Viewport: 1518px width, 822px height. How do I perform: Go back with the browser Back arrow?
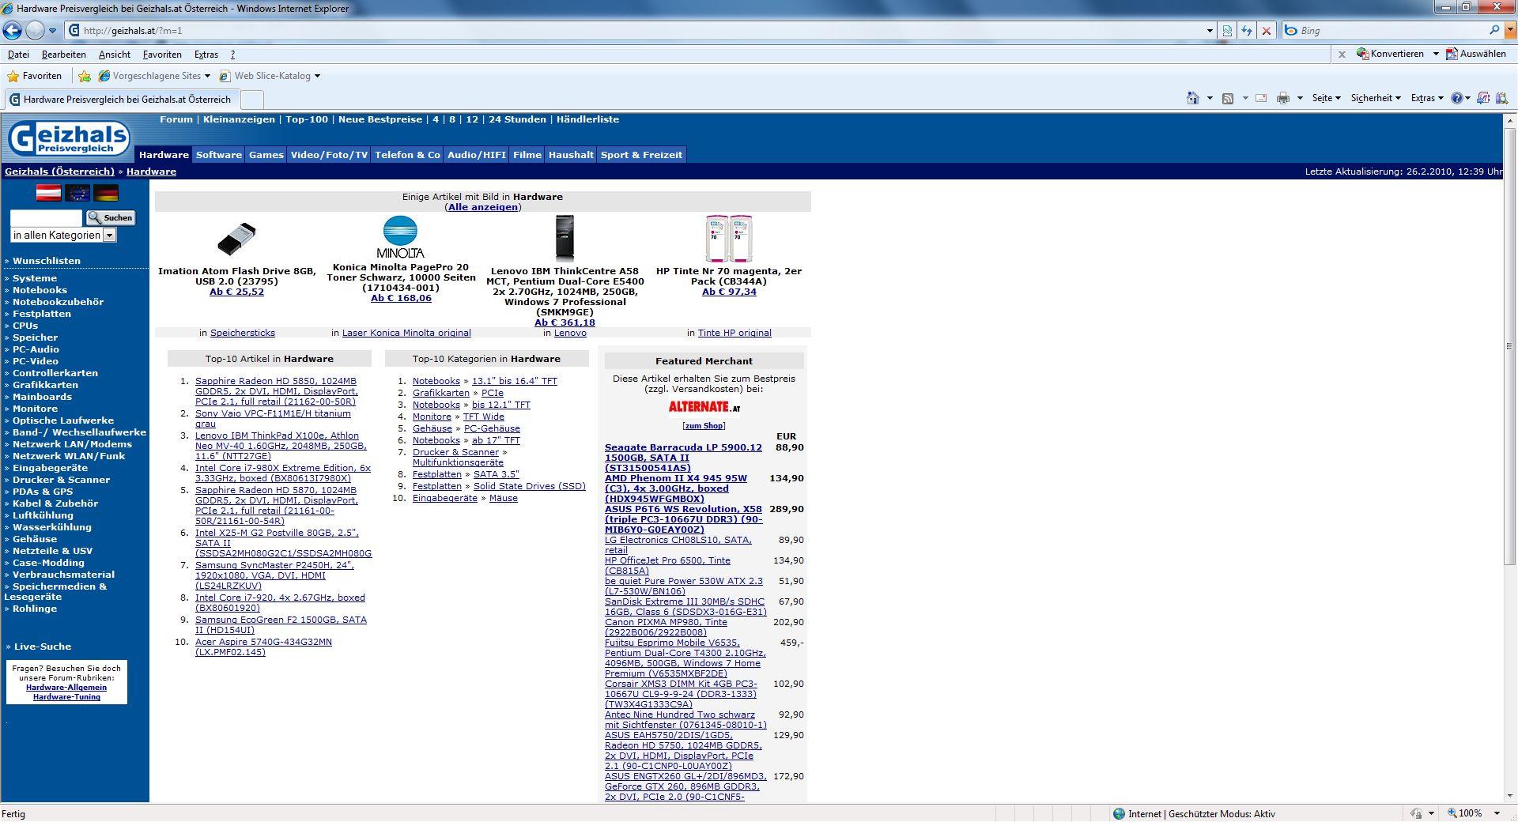12,30
